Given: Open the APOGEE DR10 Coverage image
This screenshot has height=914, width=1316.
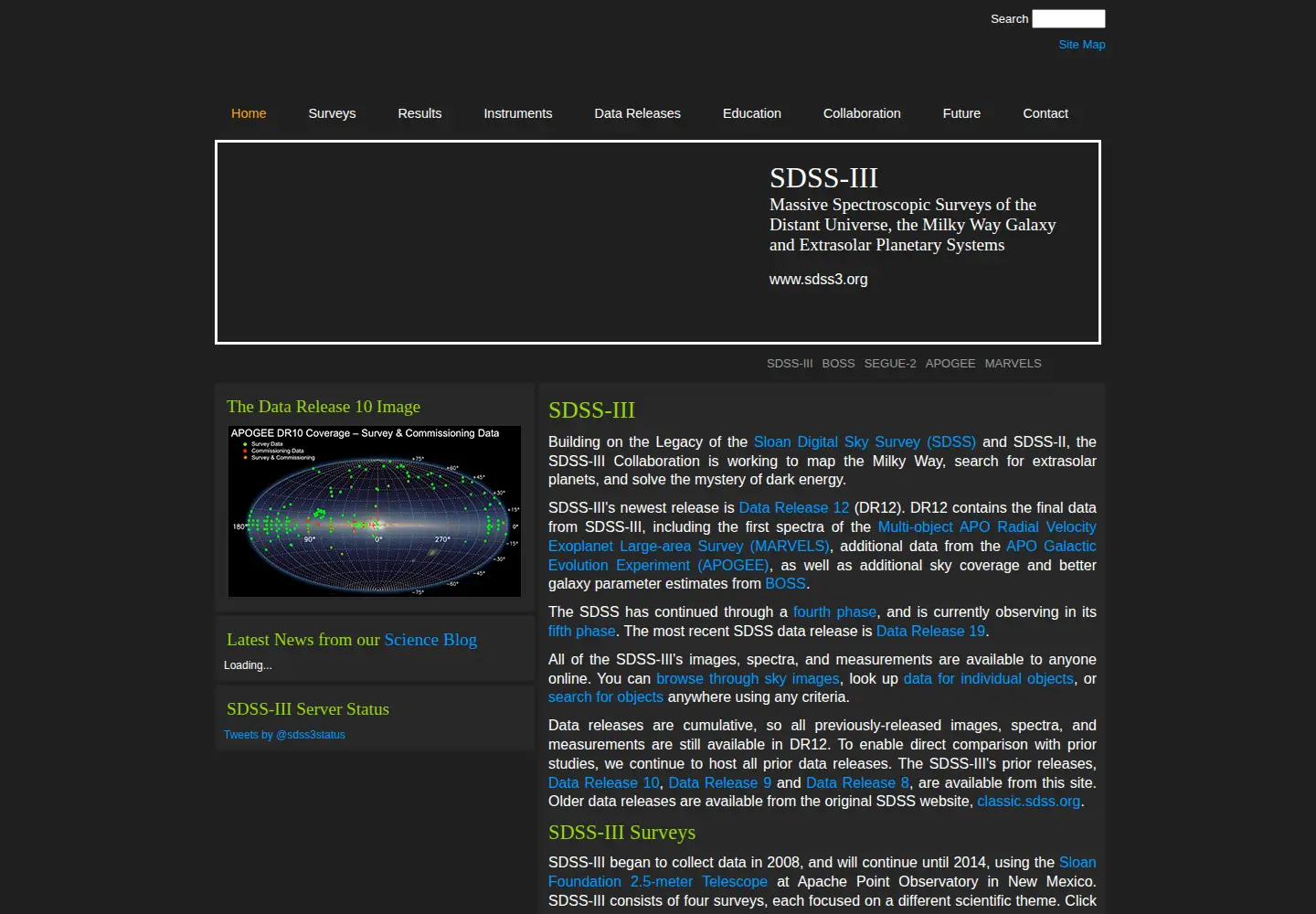Looking at the screenshot, I should click(x=375, y=511).
